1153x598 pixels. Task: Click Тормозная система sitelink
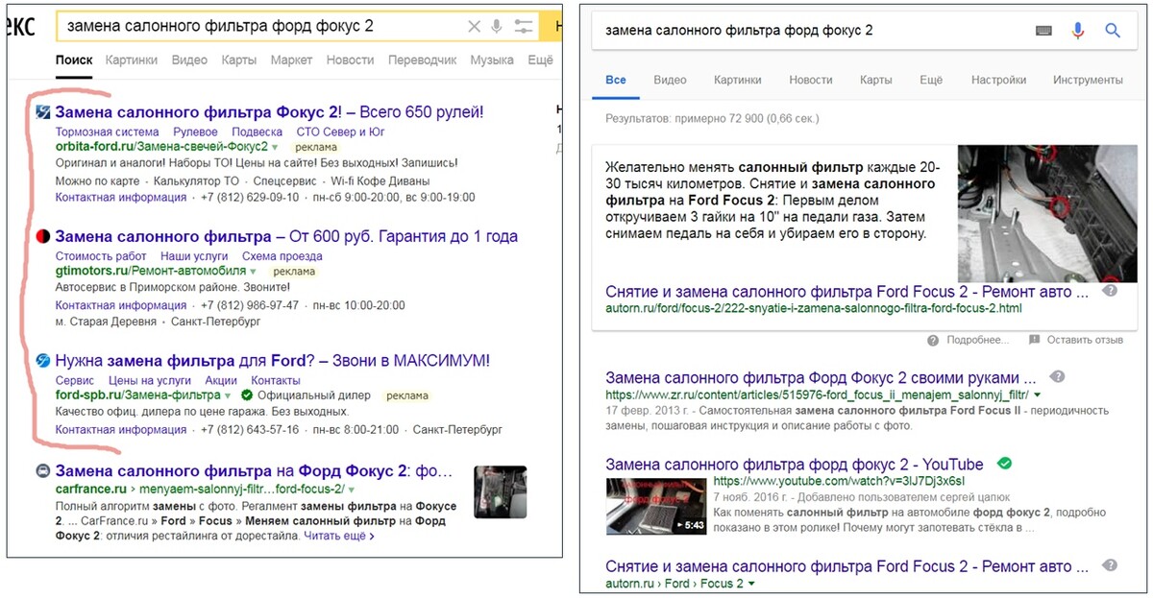pos(108,132)
